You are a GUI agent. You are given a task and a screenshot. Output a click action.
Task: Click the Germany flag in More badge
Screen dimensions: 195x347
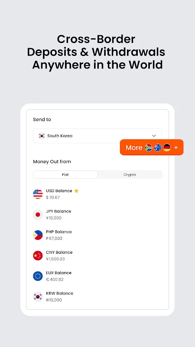pos(167,147)
